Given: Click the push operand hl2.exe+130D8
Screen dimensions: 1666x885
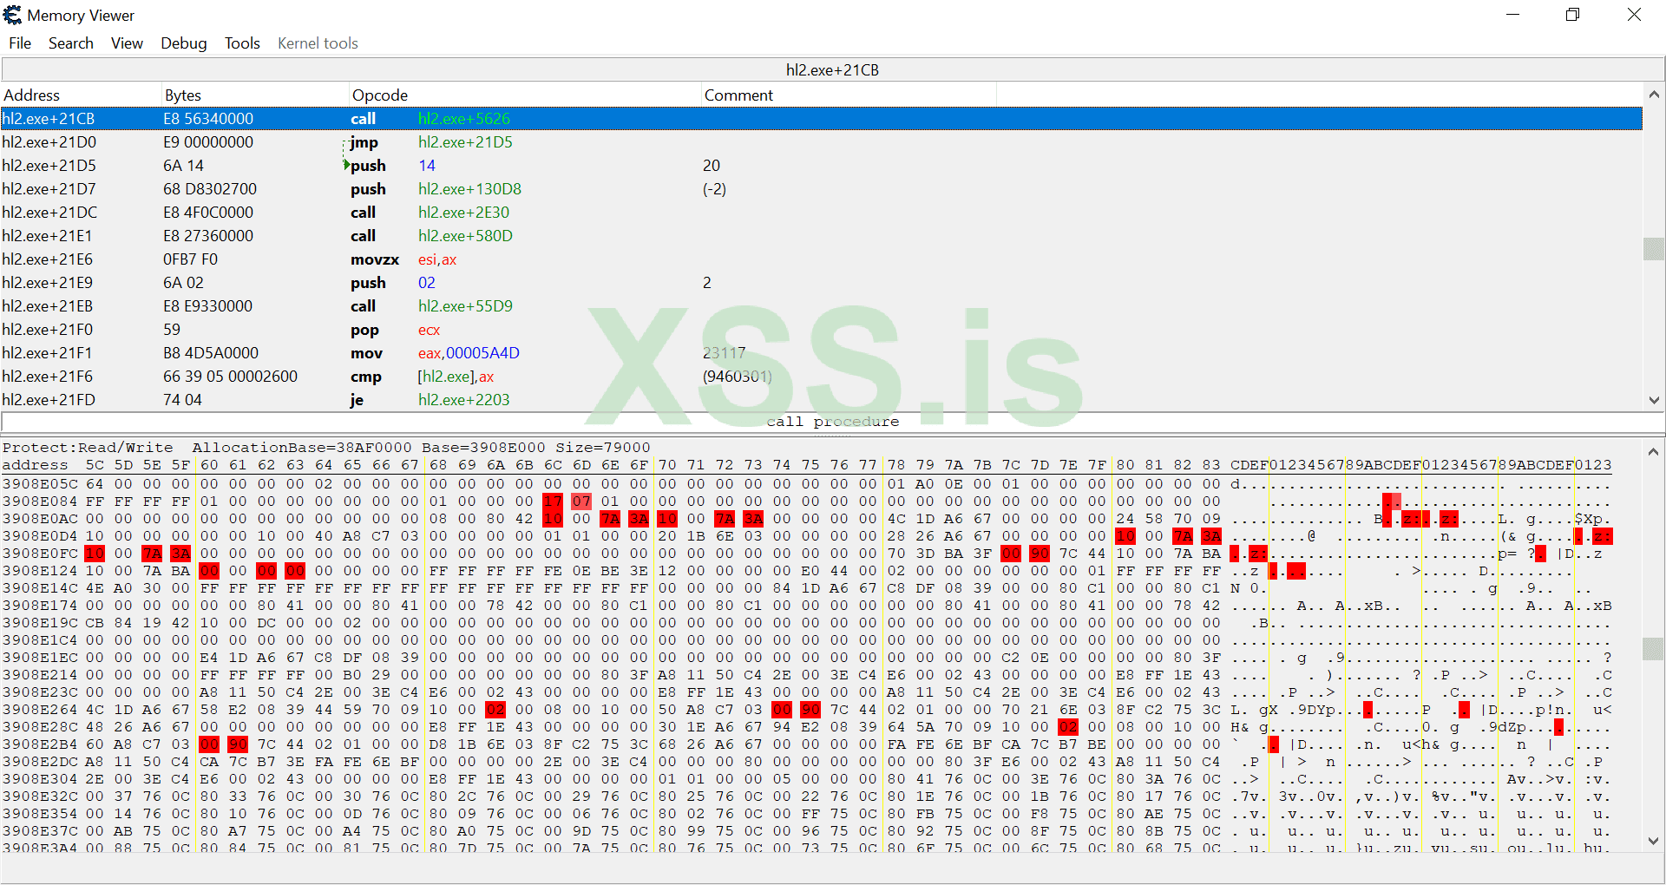Looking at the screenshot, I should coord(469,189).
